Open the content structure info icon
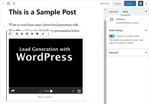The width and height of the screenshot is (149, 104). [x=8, y=4]
